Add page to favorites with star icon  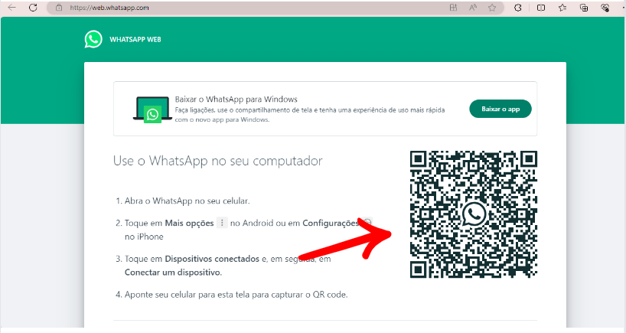(492, 7)
